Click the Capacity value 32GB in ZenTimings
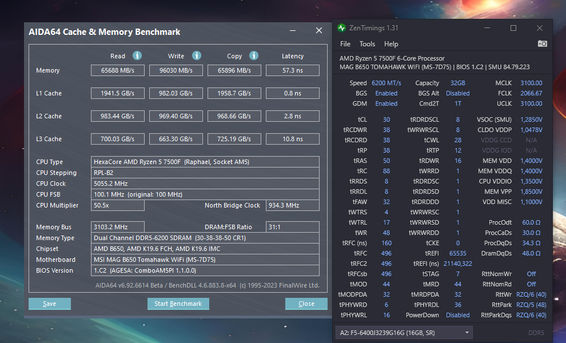 tap(458, 83)
